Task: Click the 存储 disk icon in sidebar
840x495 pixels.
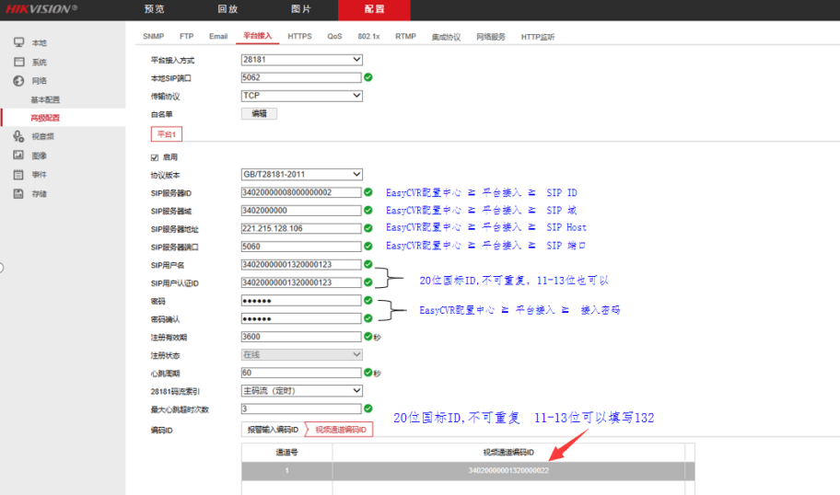Action: (x=18, y=193)
